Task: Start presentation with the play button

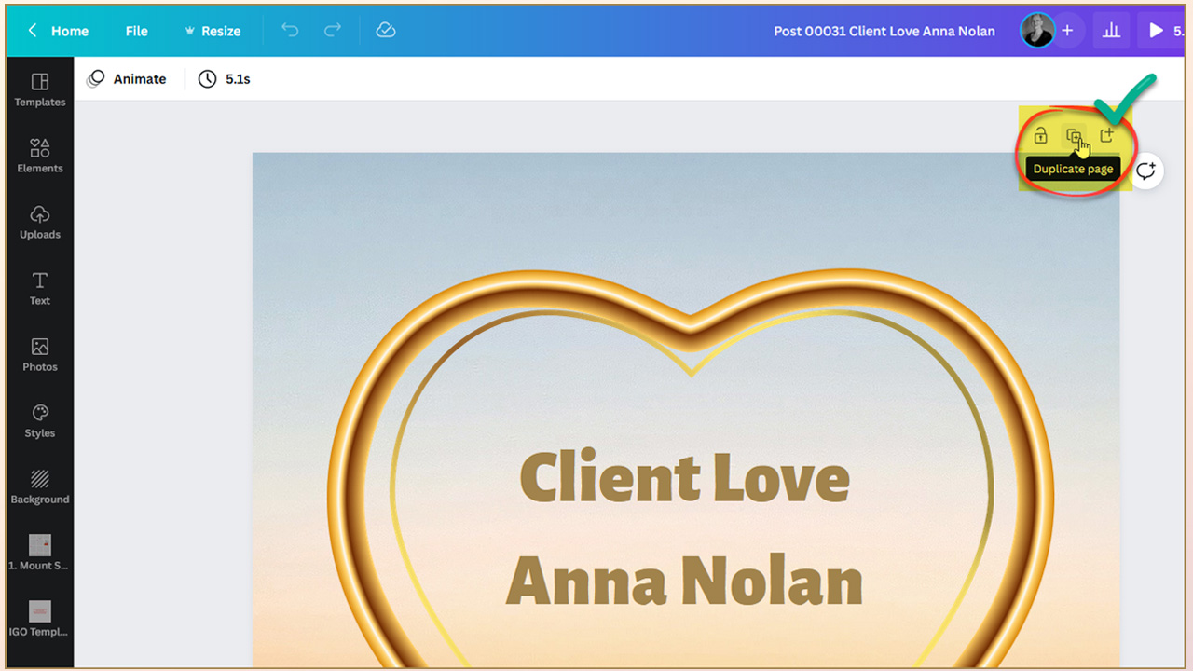Action: tap(1156, 31)
